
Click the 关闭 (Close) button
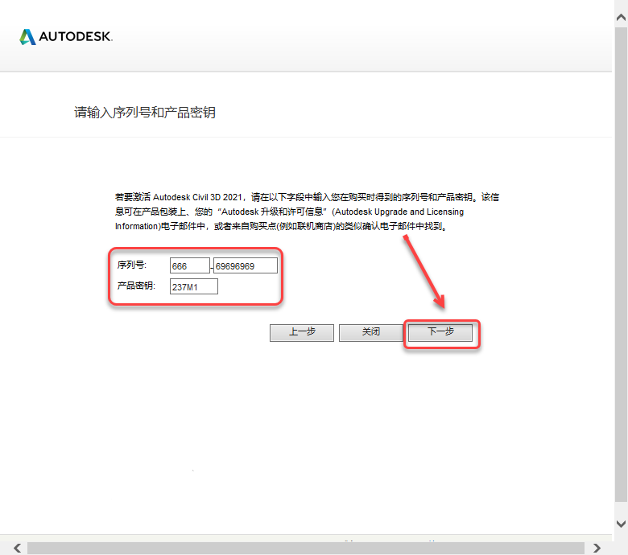click(x=371, y=332)
